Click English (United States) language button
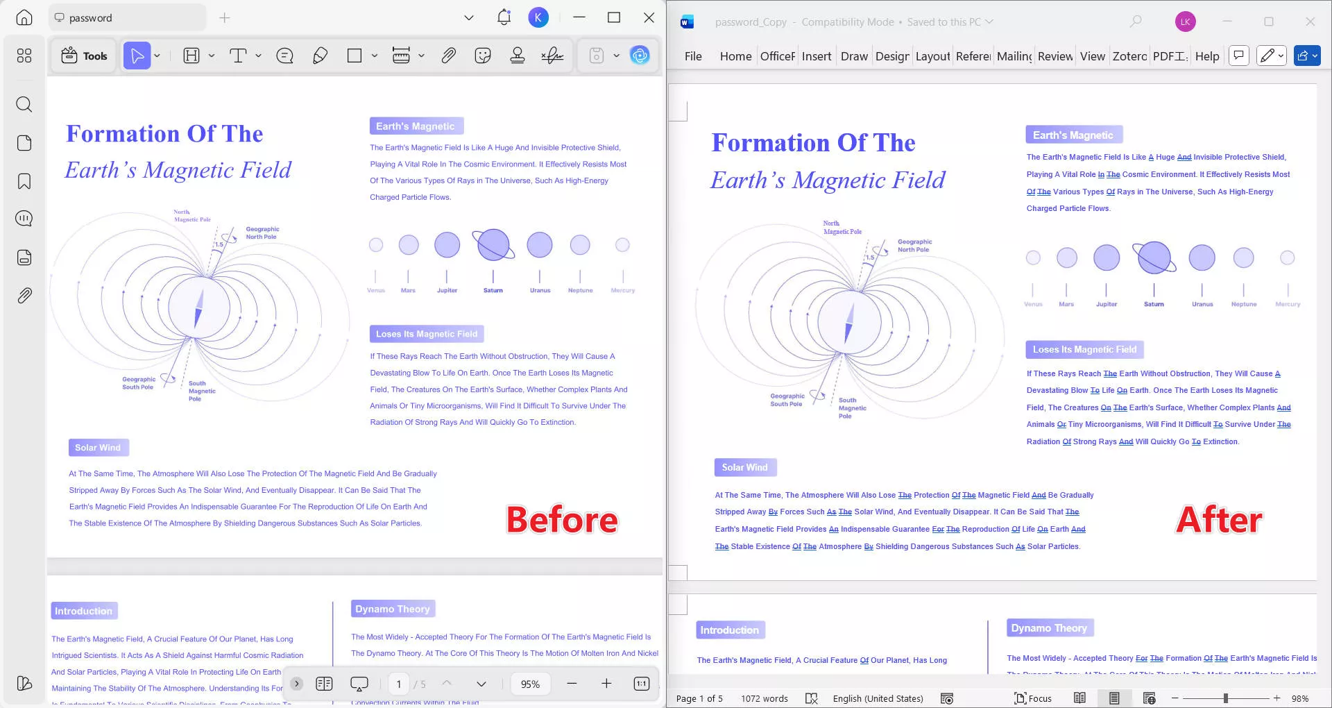This screenshot has height=708, width=1332. tap(878, 698)
